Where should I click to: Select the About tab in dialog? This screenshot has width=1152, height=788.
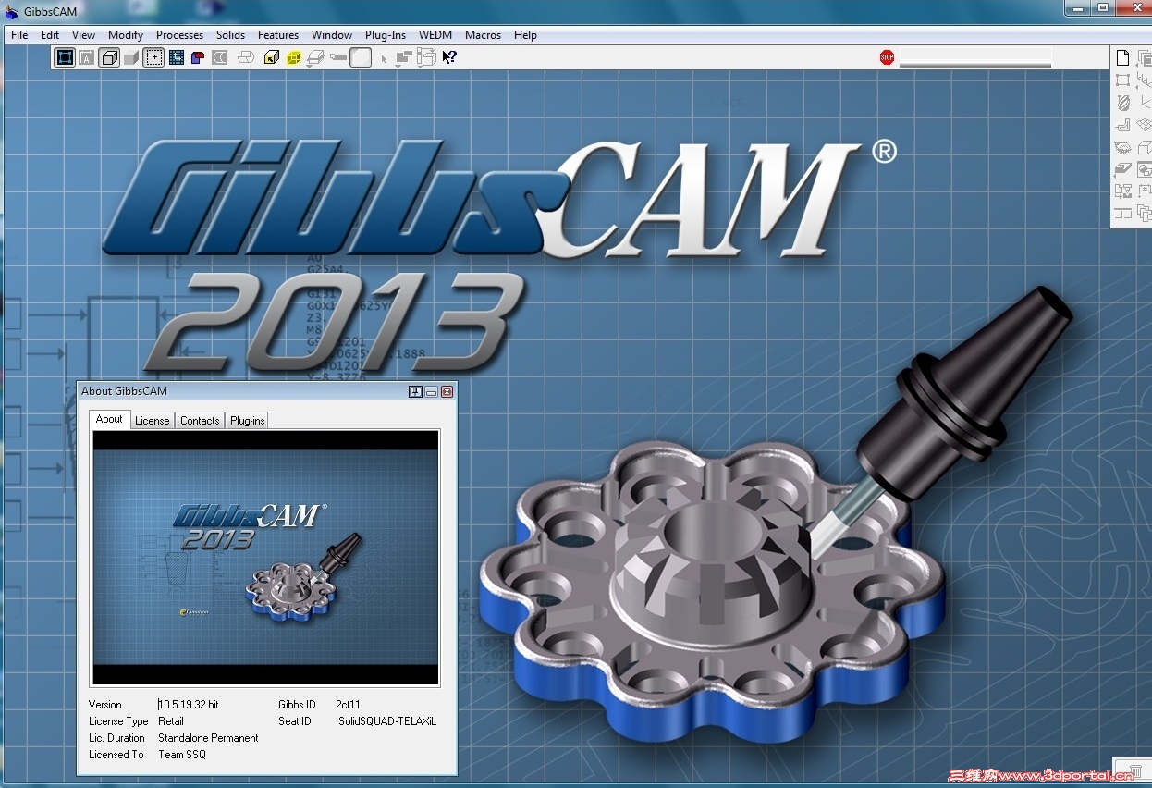click(x=109, y=419)
